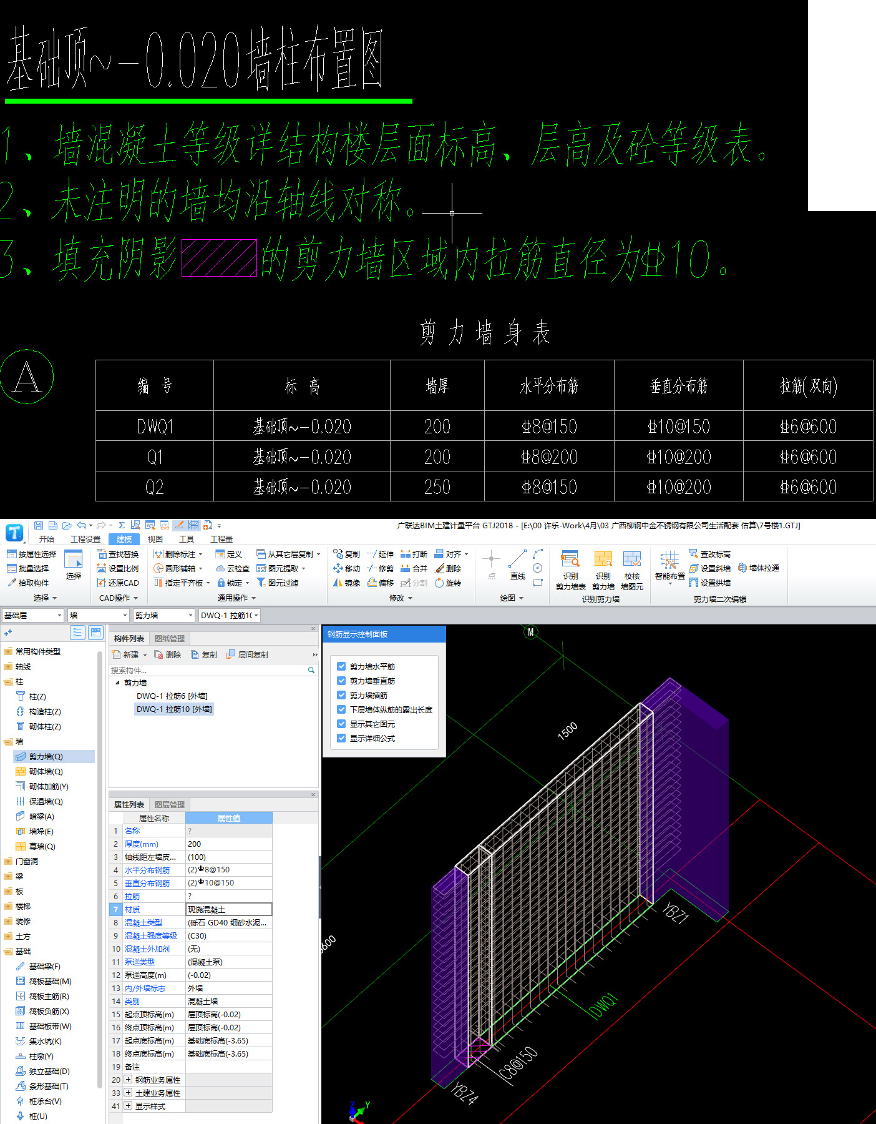The height and width of the screenshot is (1124, 876).
Task: Click the 校核墙图元 tool
Action: (x=632, y=570)
